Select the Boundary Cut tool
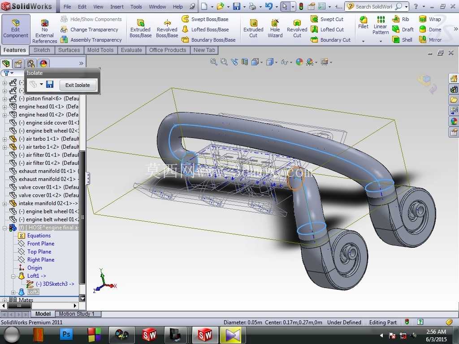The width and height of the screenshot is (459, 344). pyautogui.click(x=330, y=40)
